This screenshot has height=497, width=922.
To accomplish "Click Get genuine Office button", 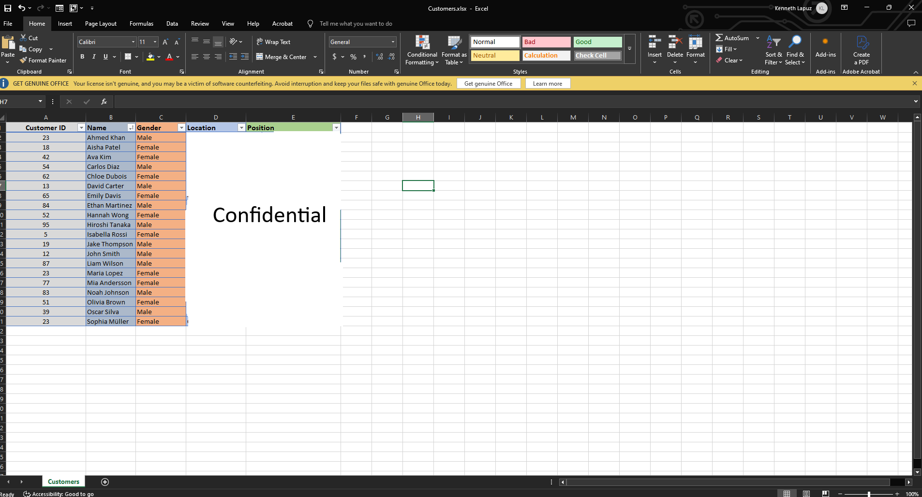I will [x=488, y=83].
